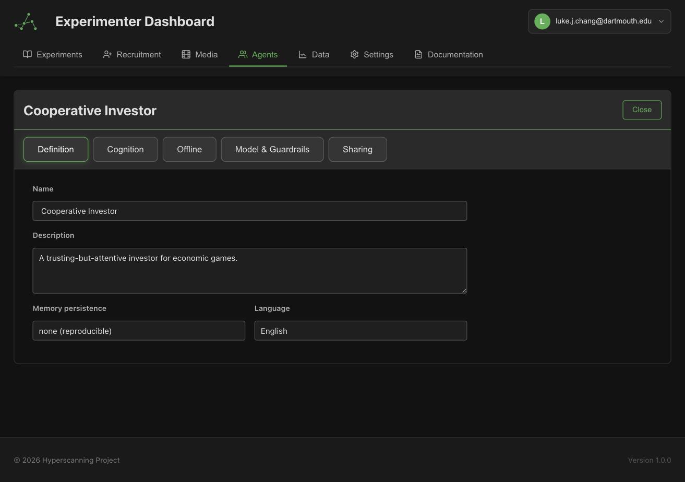Close the Cooperative Investor panel

[x=642, y=110]
